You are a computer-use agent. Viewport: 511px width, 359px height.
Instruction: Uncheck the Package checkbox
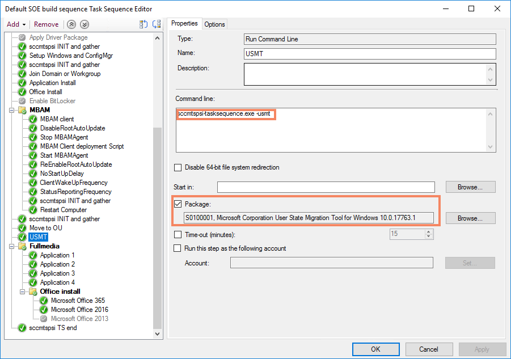[x=178, y=204]
